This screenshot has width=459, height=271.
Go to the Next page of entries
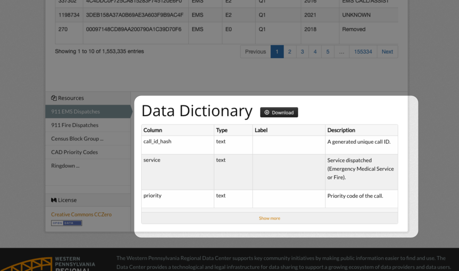387,51
